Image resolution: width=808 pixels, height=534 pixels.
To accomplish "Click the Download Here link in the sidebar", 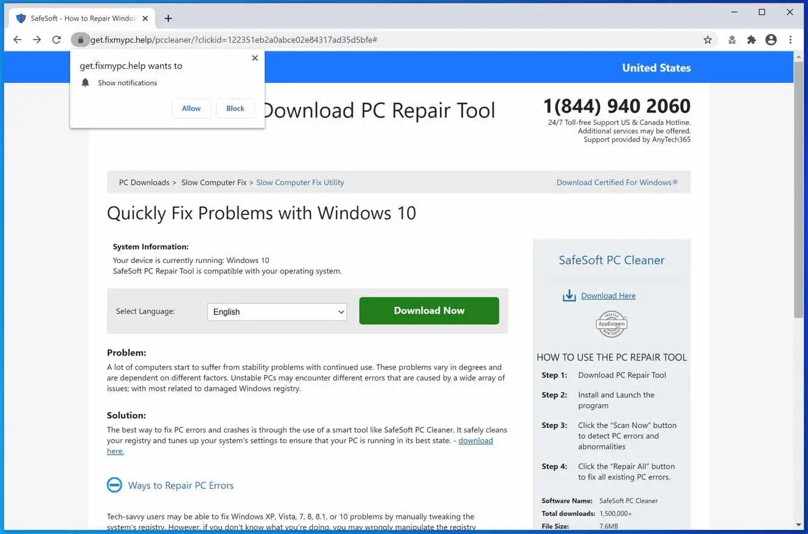I will click(x=608, y=296).
